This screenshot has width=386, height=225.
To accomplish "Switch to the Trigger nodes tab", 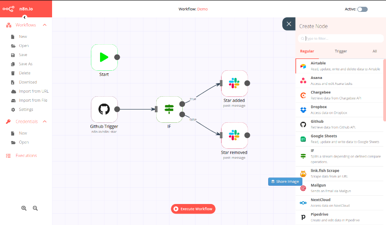I will click(341, 51).
